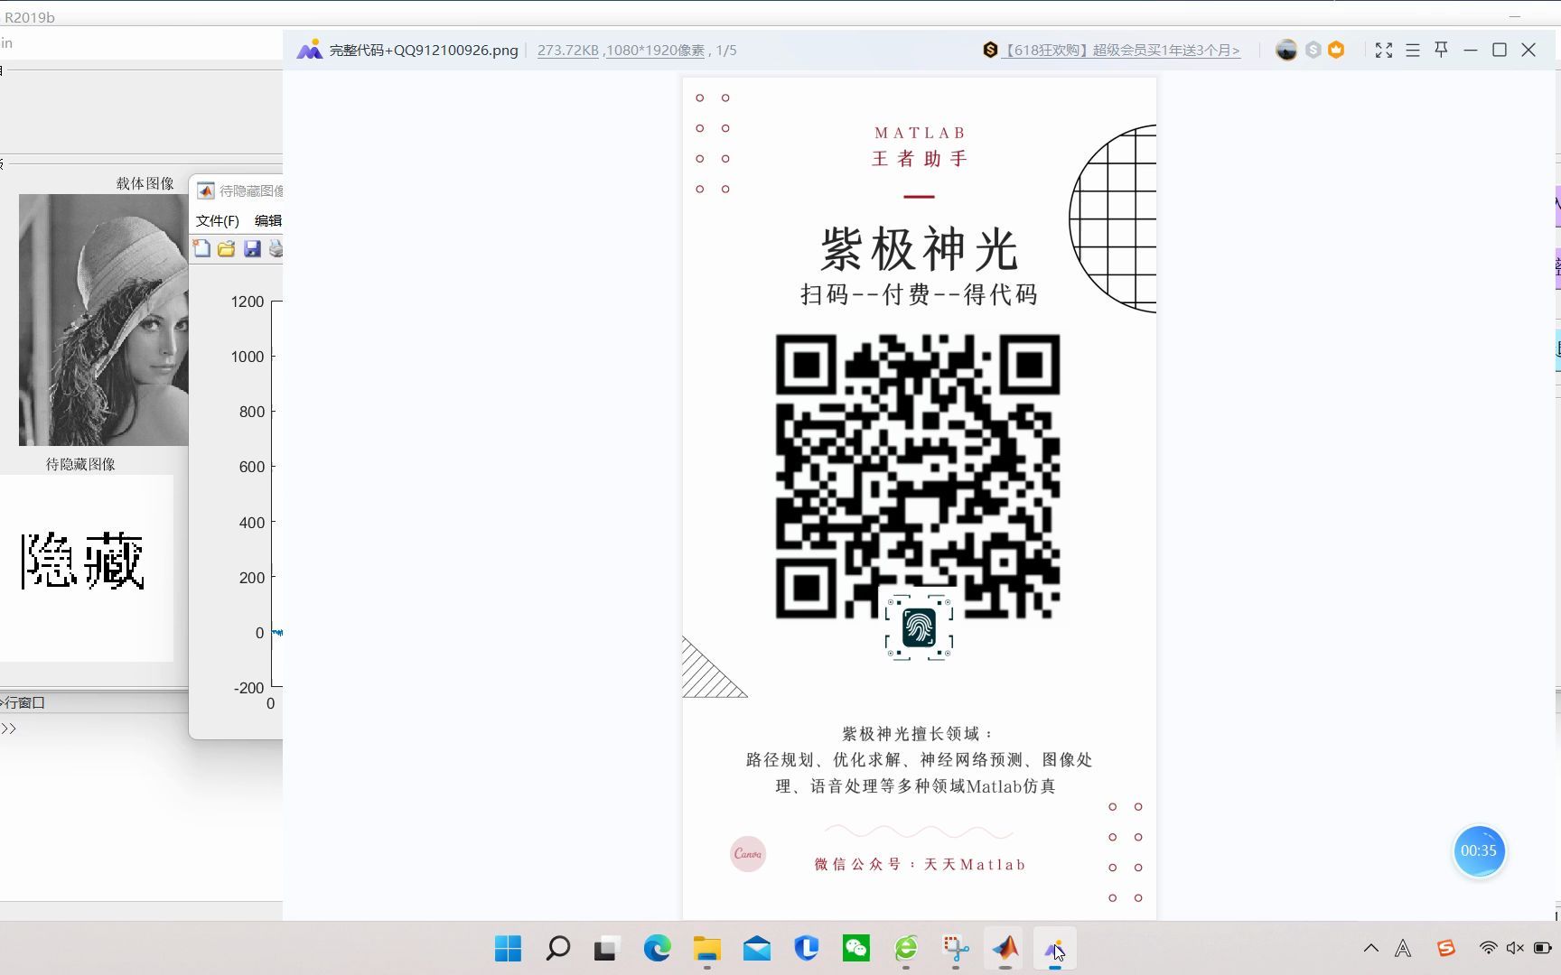Launch WeChat from the taskbar
This screenshot has width=1561, height=975.
pyautogui.click(x=855, y=949)
